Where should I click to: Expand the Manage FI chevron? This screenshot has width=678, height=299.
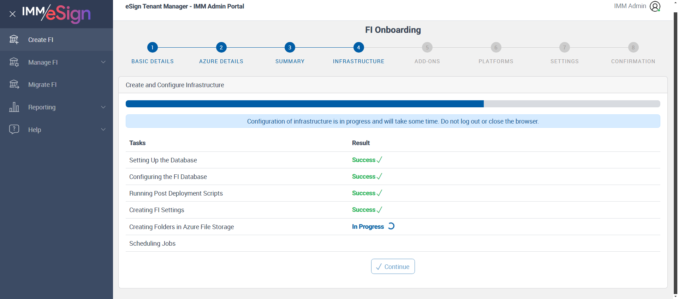pyautogui.click(x=103, y=62)
